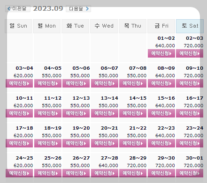The height and width of the screenshot is (183, 207).
Task: Request reservation for 26~27
Action: [76, 173]
